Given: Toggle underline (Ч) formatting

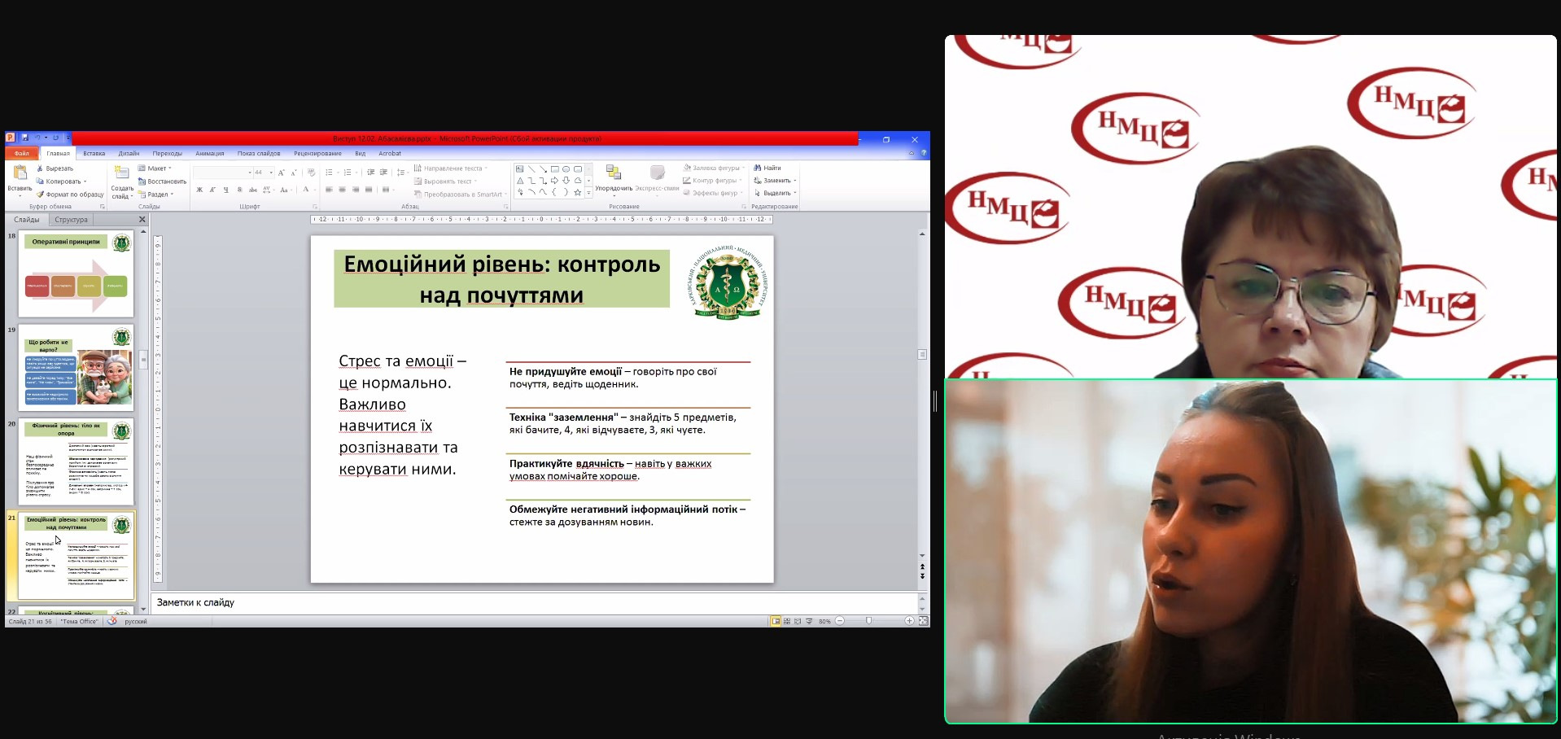Looking at the screenshot, I should [x=225, y=190].
